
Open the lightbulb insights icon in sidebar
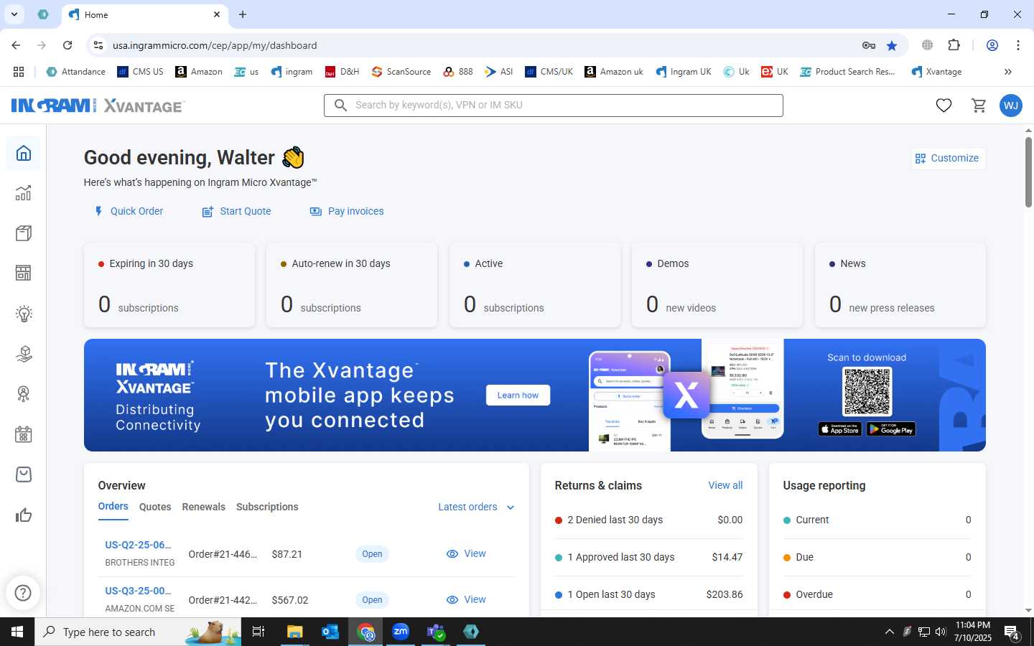pyautogui.click(x=24, y=314)
